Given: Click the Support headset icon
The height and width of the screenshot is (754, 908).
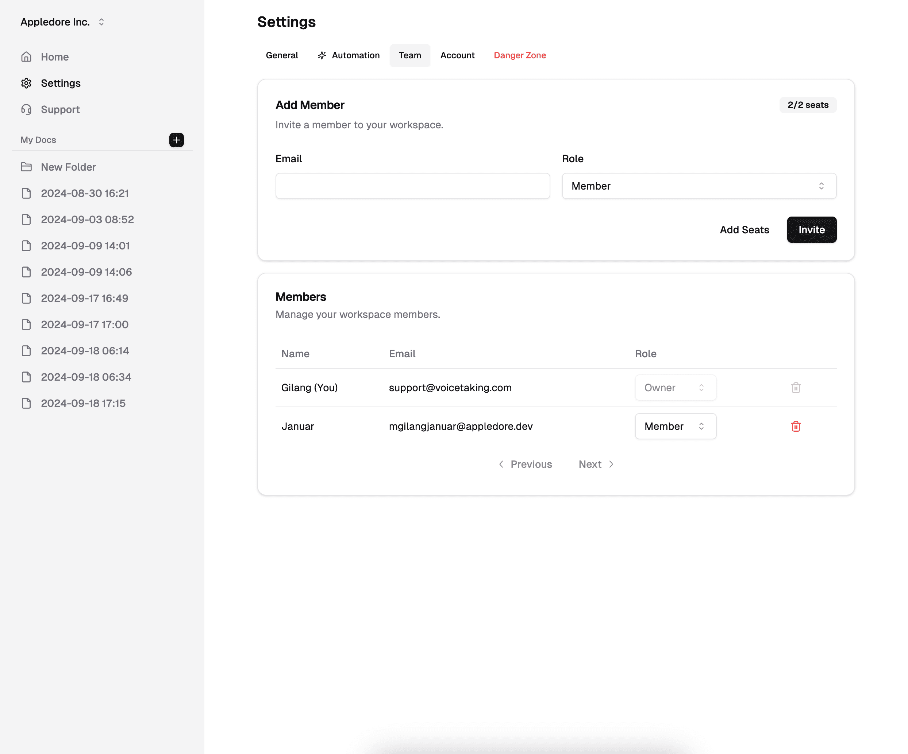Looking at the screenshot, I should click(x=26, y=109).
